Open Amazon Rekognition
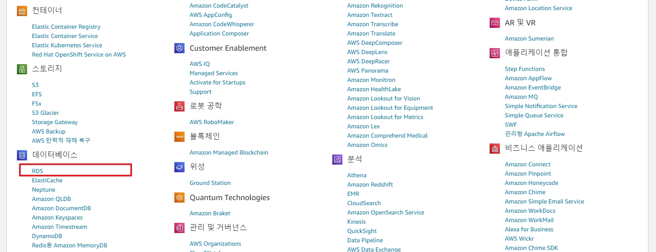The image size is (656, 252). click(375, 5)
